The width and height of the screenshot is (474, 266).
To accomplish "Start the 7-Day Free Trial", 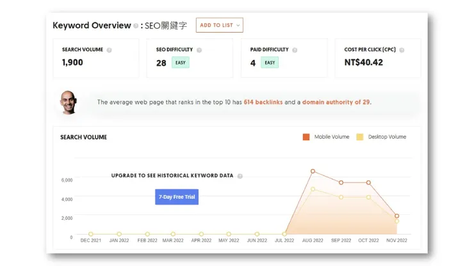I will pyautogui.click(x=177, y=197).
